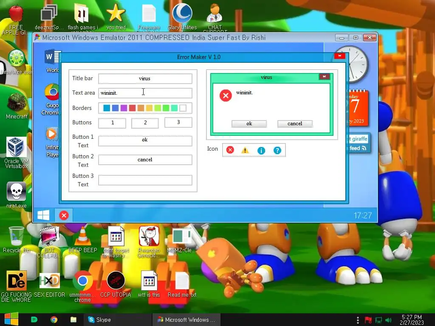Pick the purple border color
Screen dimensions: 435x326
tap(124, 108)
